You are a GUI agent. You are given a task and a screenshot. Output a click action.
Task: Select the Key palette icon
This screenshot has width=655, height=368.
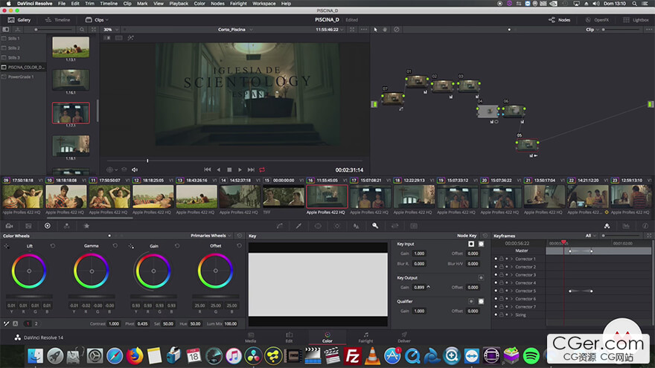(x=375, y=226)
